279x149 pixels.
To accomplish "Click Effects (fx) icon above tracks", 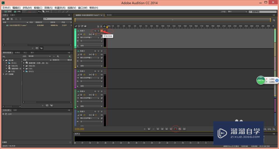I will (79, 26).
